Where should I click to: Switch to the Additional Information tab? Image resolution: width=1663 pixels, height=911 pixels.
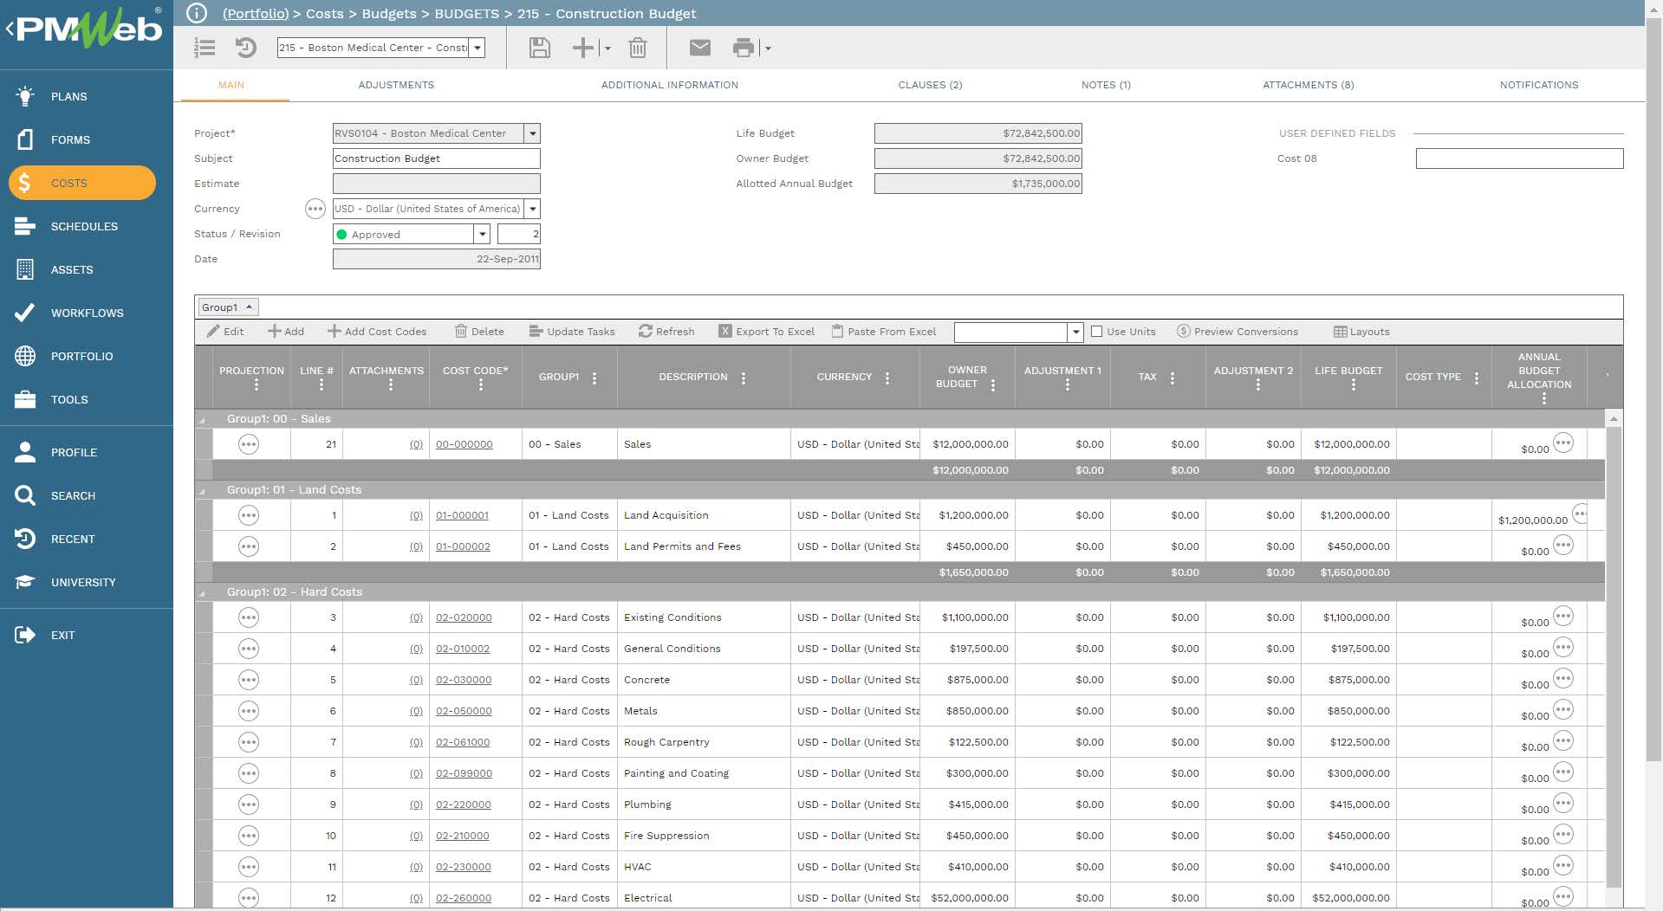(x=670, y=85)
